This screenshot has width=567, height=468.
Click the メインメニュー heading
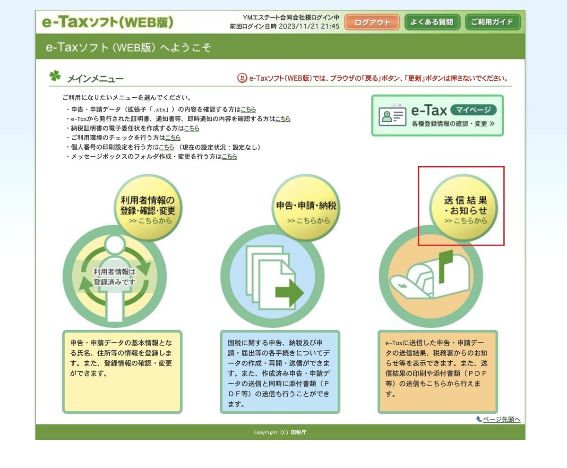[x=95, y=78]
